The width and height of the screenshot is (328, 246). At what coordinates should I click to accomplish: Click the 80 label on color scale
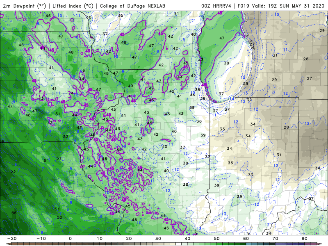[x=305, y=239]
